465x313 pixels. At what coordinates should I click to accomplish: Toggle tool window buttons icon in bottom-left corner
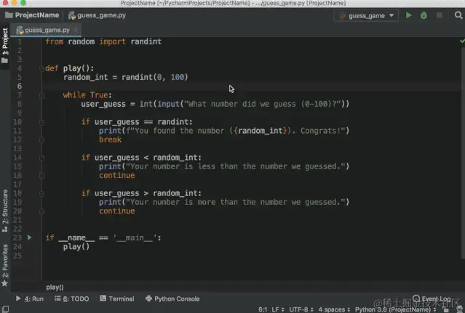point(5,309)
